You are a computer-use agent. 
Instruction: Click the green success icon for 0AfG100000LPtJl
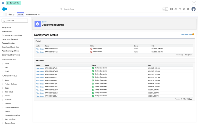(93, 77)
